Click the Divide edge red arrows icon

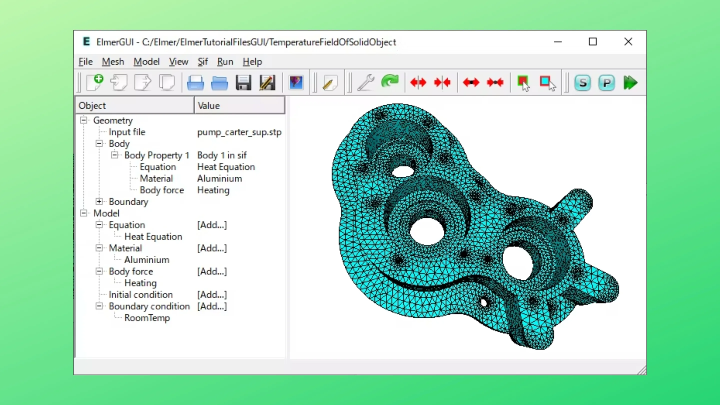[x=471, y=83]
